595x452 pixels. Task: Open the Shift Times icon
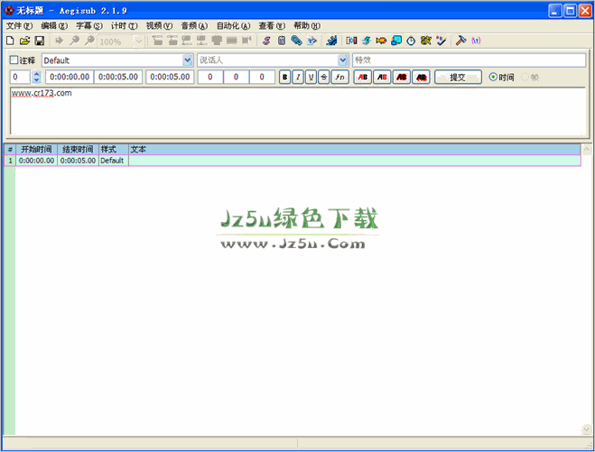351,41
